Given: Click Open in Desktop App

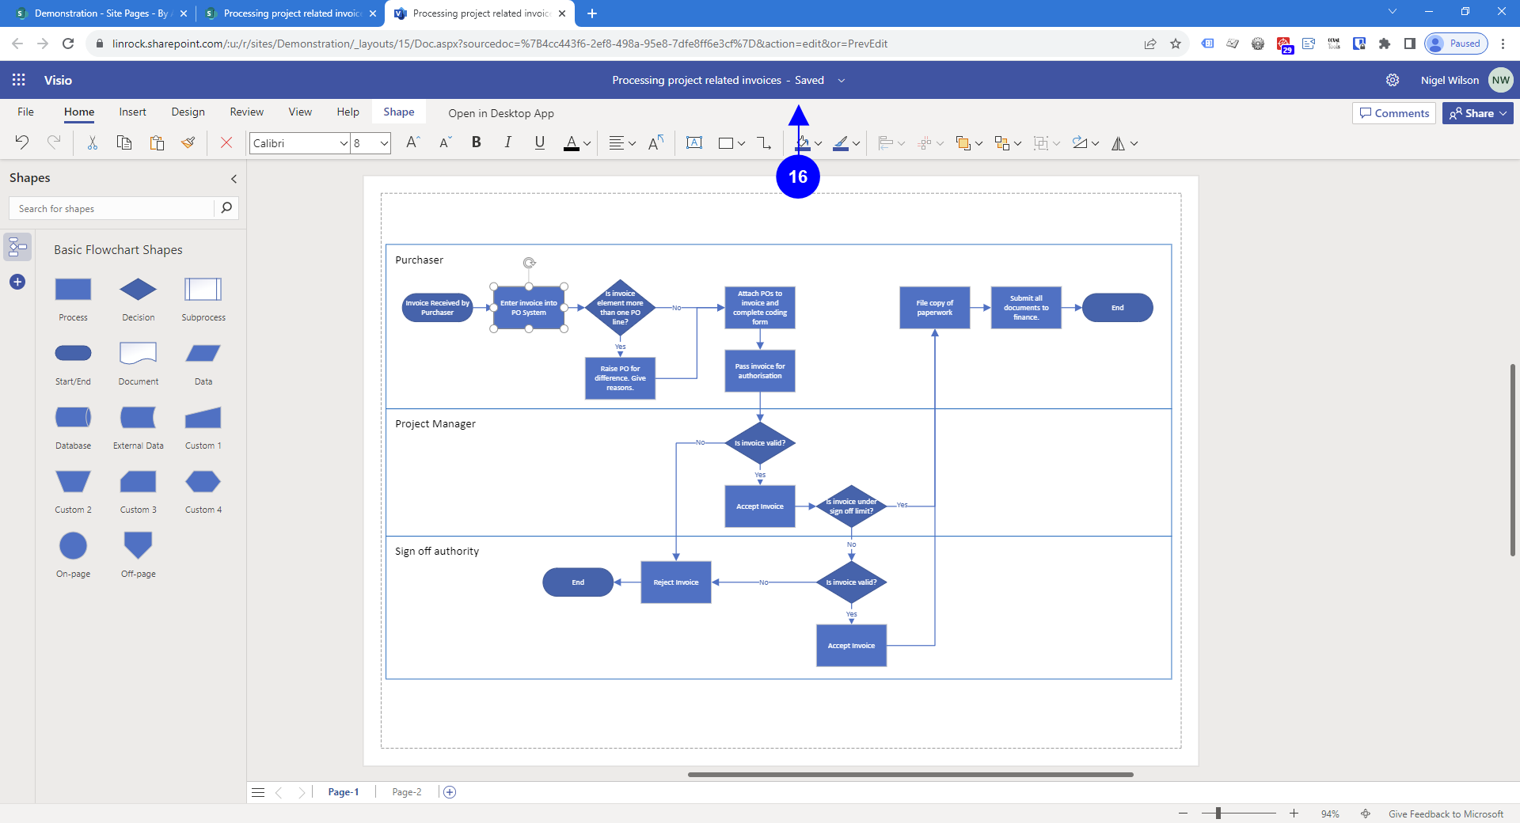Looking at the screenshot, I should [x=501, y=113].
